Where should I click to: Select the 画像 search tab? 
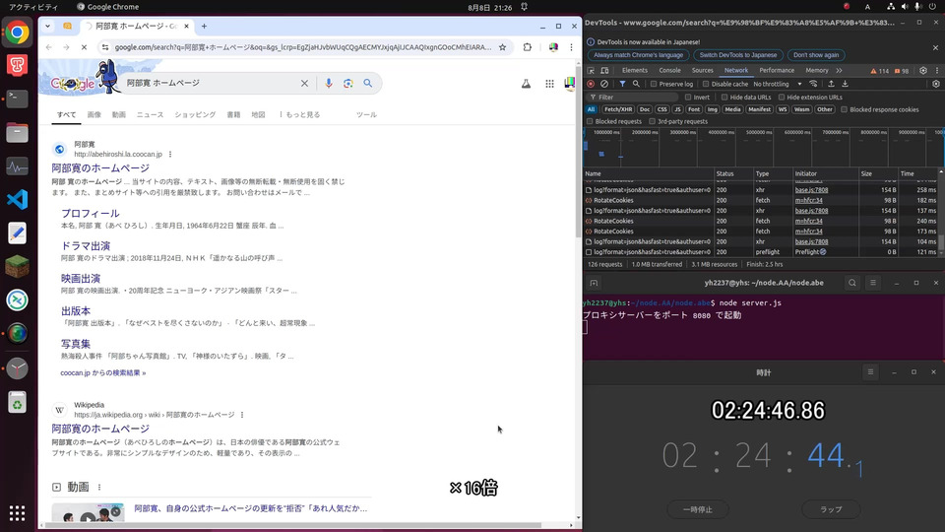94,114
